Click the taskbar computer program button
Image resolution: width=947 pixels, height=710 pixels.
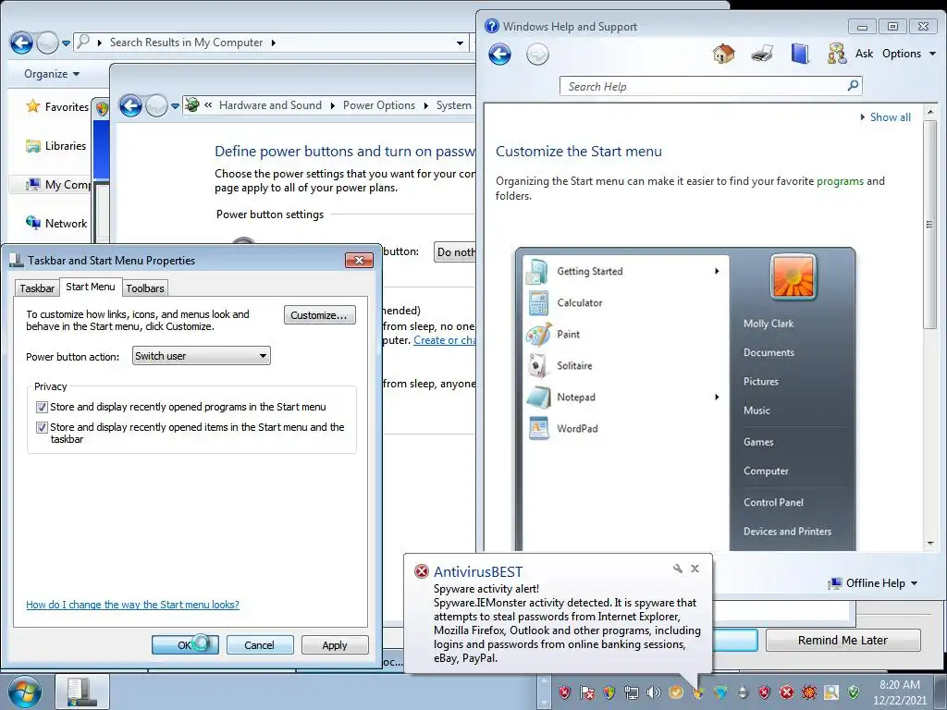82,692
